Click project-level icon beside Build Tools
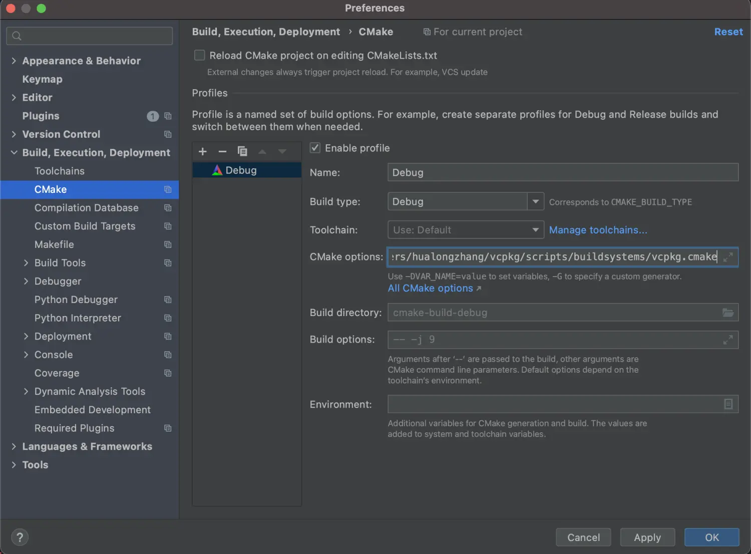Image resolution: width=751 pixels, height=554 pixels. 168,263
